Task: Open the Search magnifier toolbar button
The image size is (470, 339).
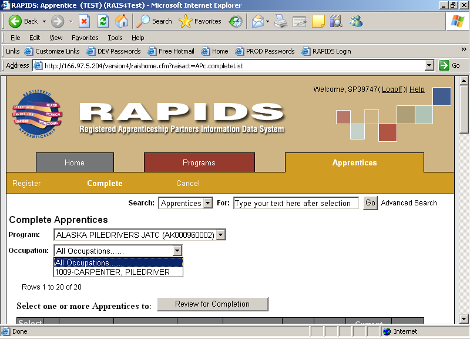Action: click(155, 21)
